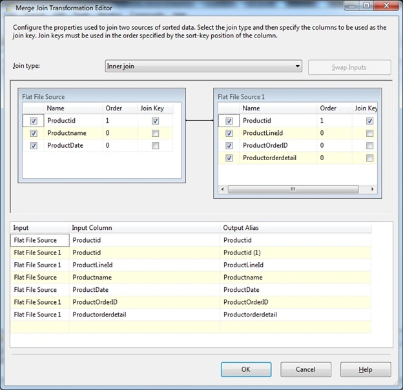Uncheck ProductOrderID column checkbox
This screenshot has width=403, height=390.
tap(229, 146)
